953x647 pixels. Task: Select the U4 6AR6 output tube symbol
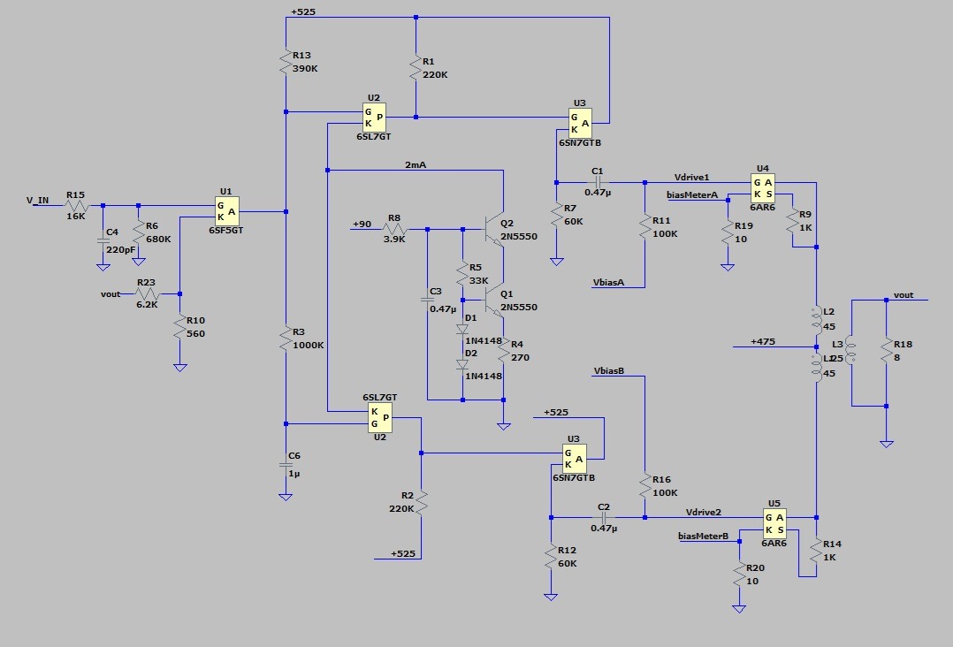tap(763, 188)
